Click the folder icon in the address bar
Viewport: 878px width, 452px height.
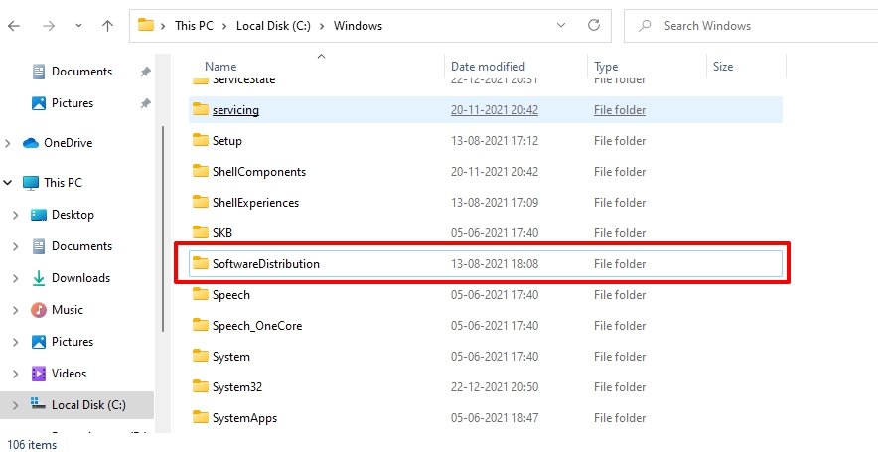click(146, 25)
